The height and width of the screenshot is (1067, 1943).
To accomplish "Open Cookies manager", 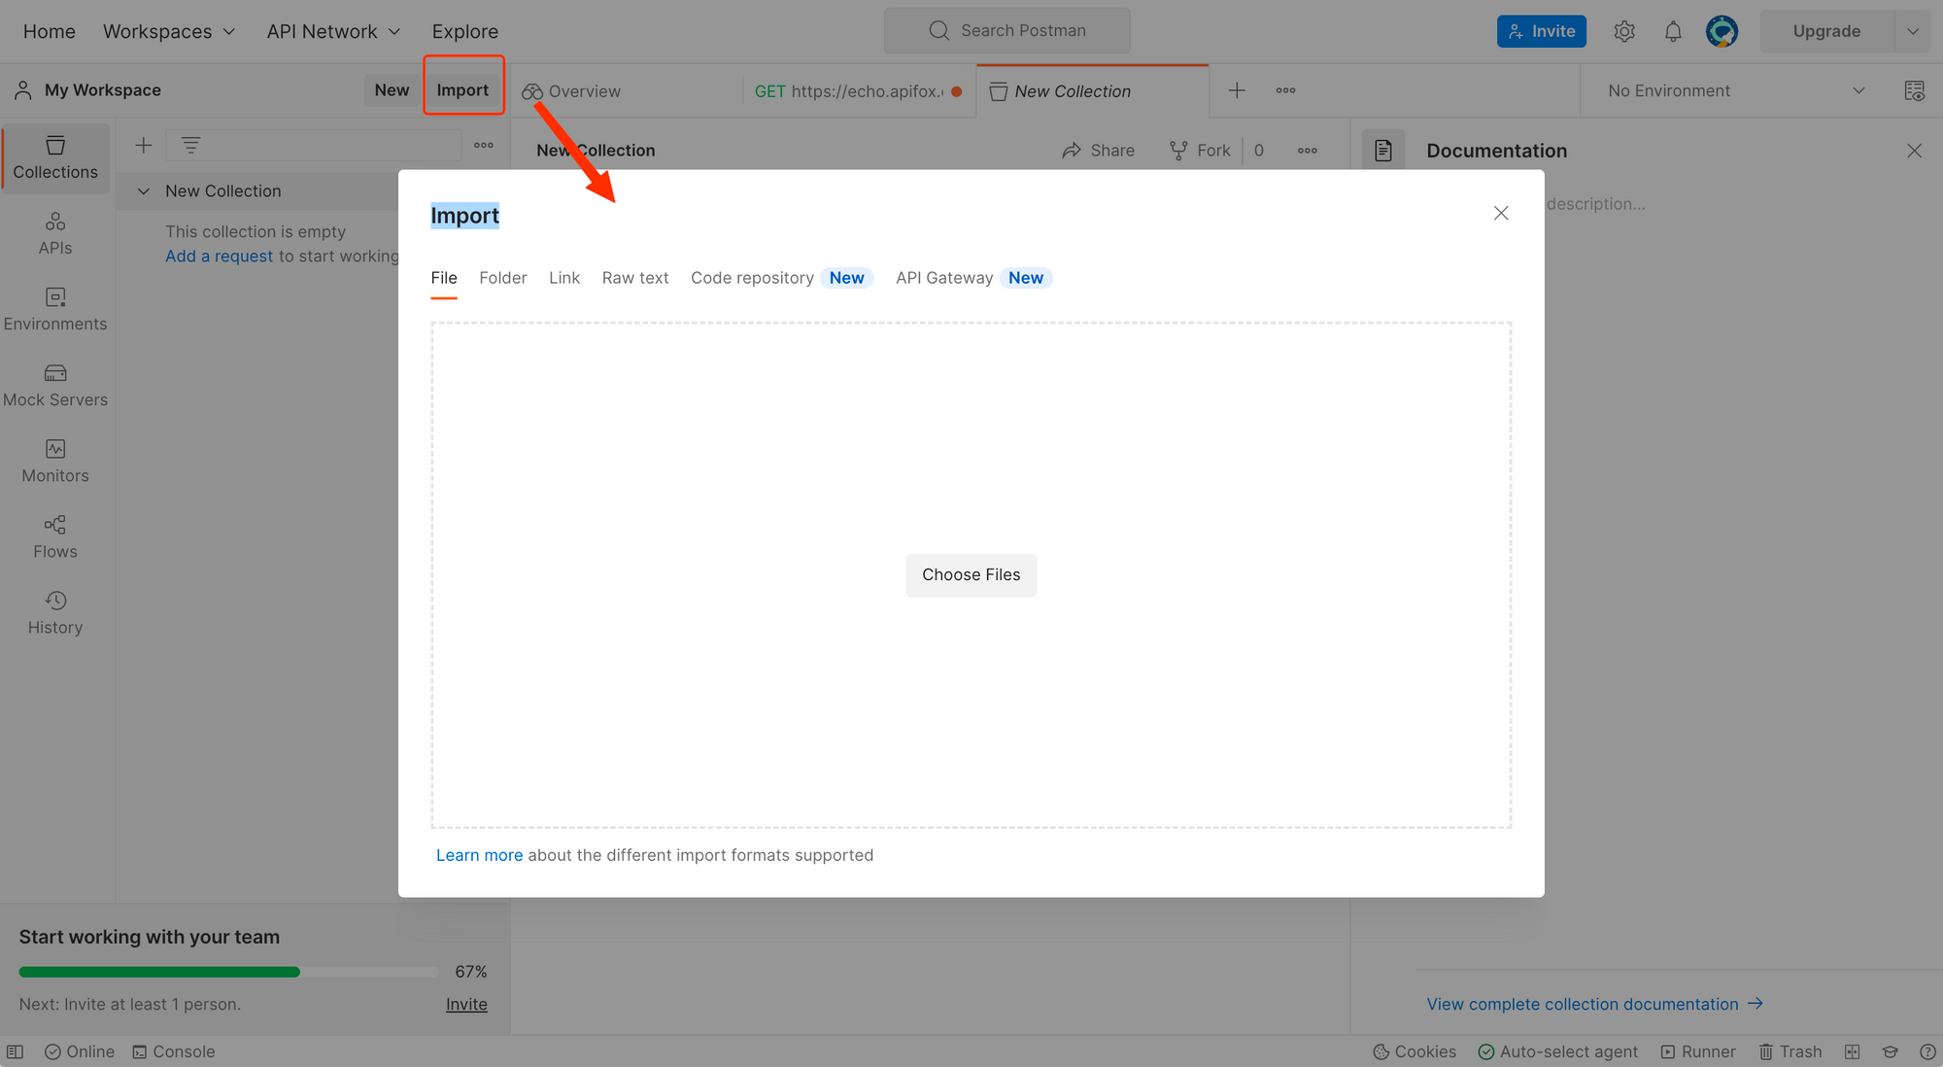I will pos(1415,1051).
